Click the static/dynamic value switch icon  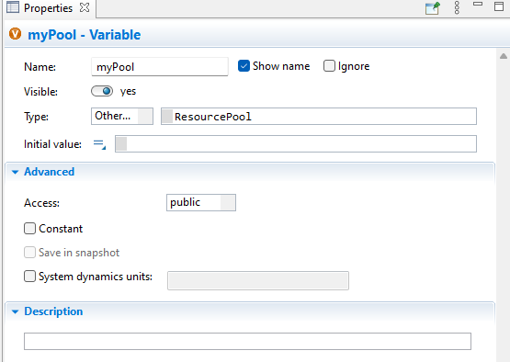click(99, 144)
